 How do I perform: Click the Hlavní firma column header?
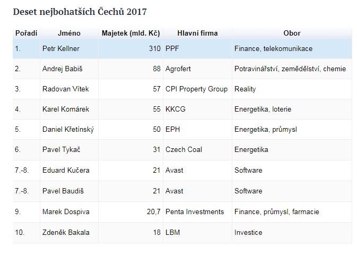197,33
